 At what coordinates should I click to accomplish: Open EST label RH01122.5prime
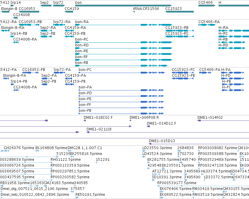(x=66, y=159)
